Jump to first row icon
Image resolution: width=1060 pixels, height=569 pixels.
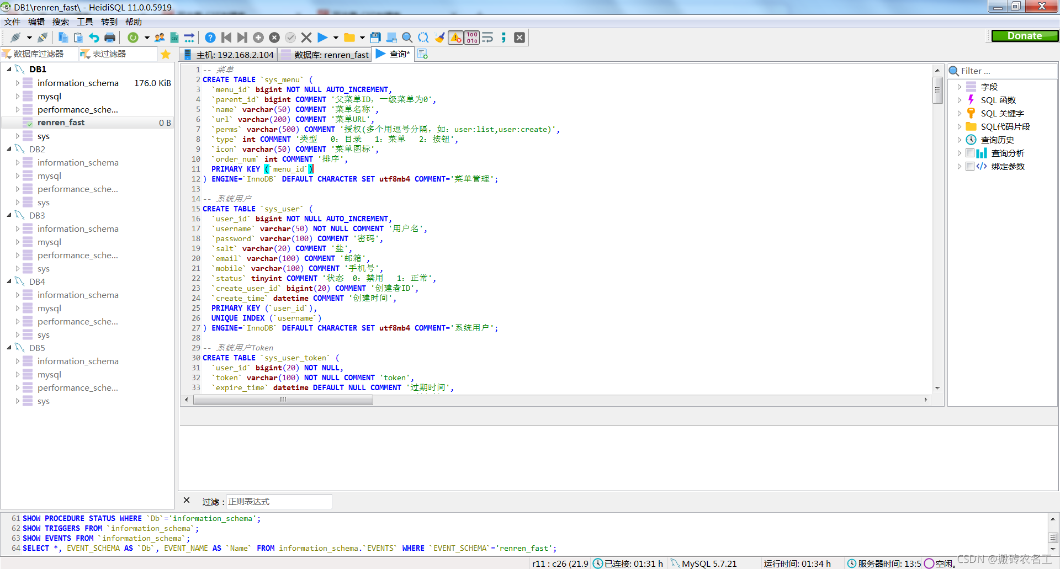point(226,38)
